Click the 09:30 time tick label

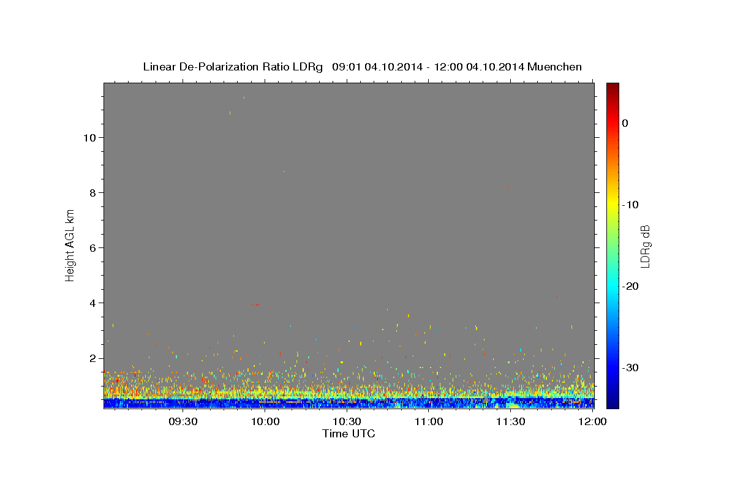[x=183, y=422]
